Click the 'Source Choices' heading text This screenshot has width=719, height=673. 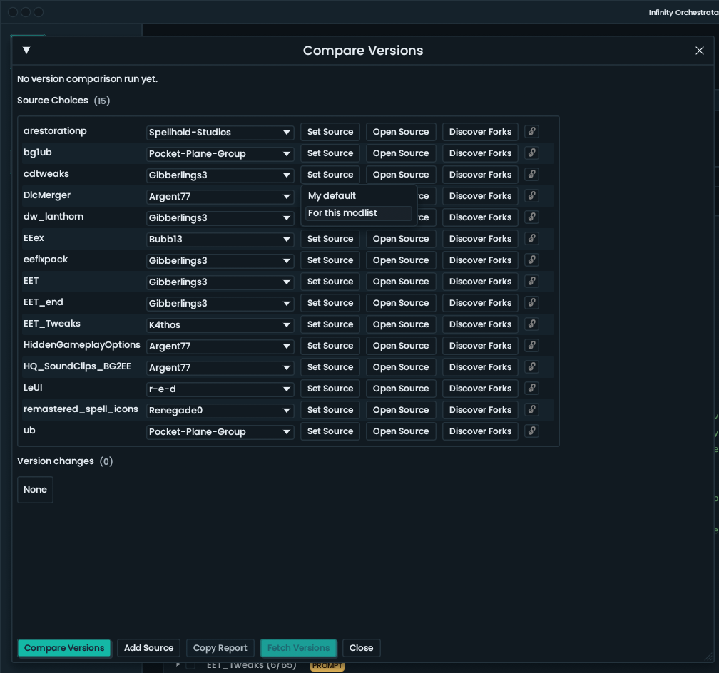pos(53,101)
